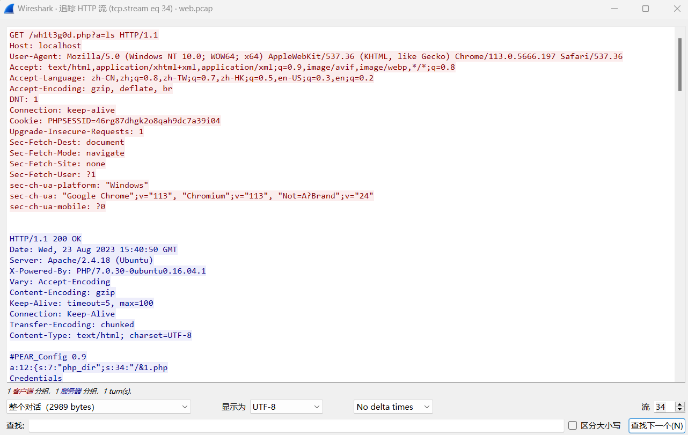The image size is (688, 435).
Task: Click the Connection: keep-alive request header
Action: point(62,110)
